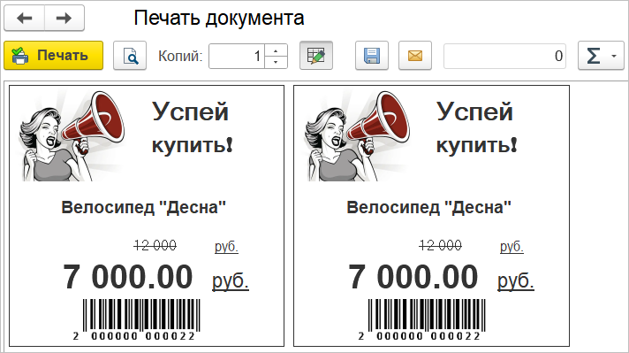629x353 pixels.
Task: Click price 7 000.00 on left label
Action: click(128, 277)
